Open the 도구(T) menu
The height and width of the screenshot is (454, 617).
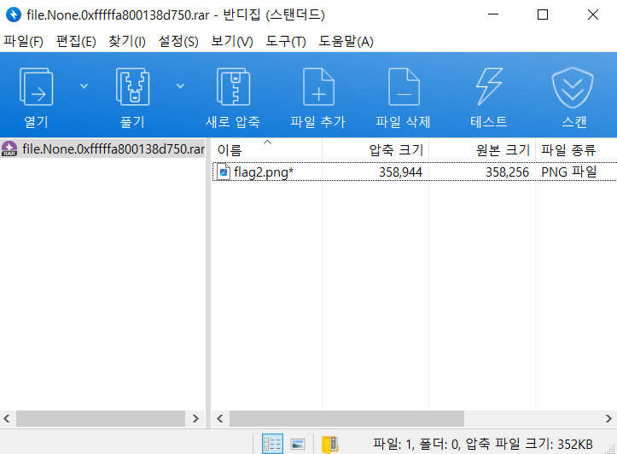tap(286, 41)
